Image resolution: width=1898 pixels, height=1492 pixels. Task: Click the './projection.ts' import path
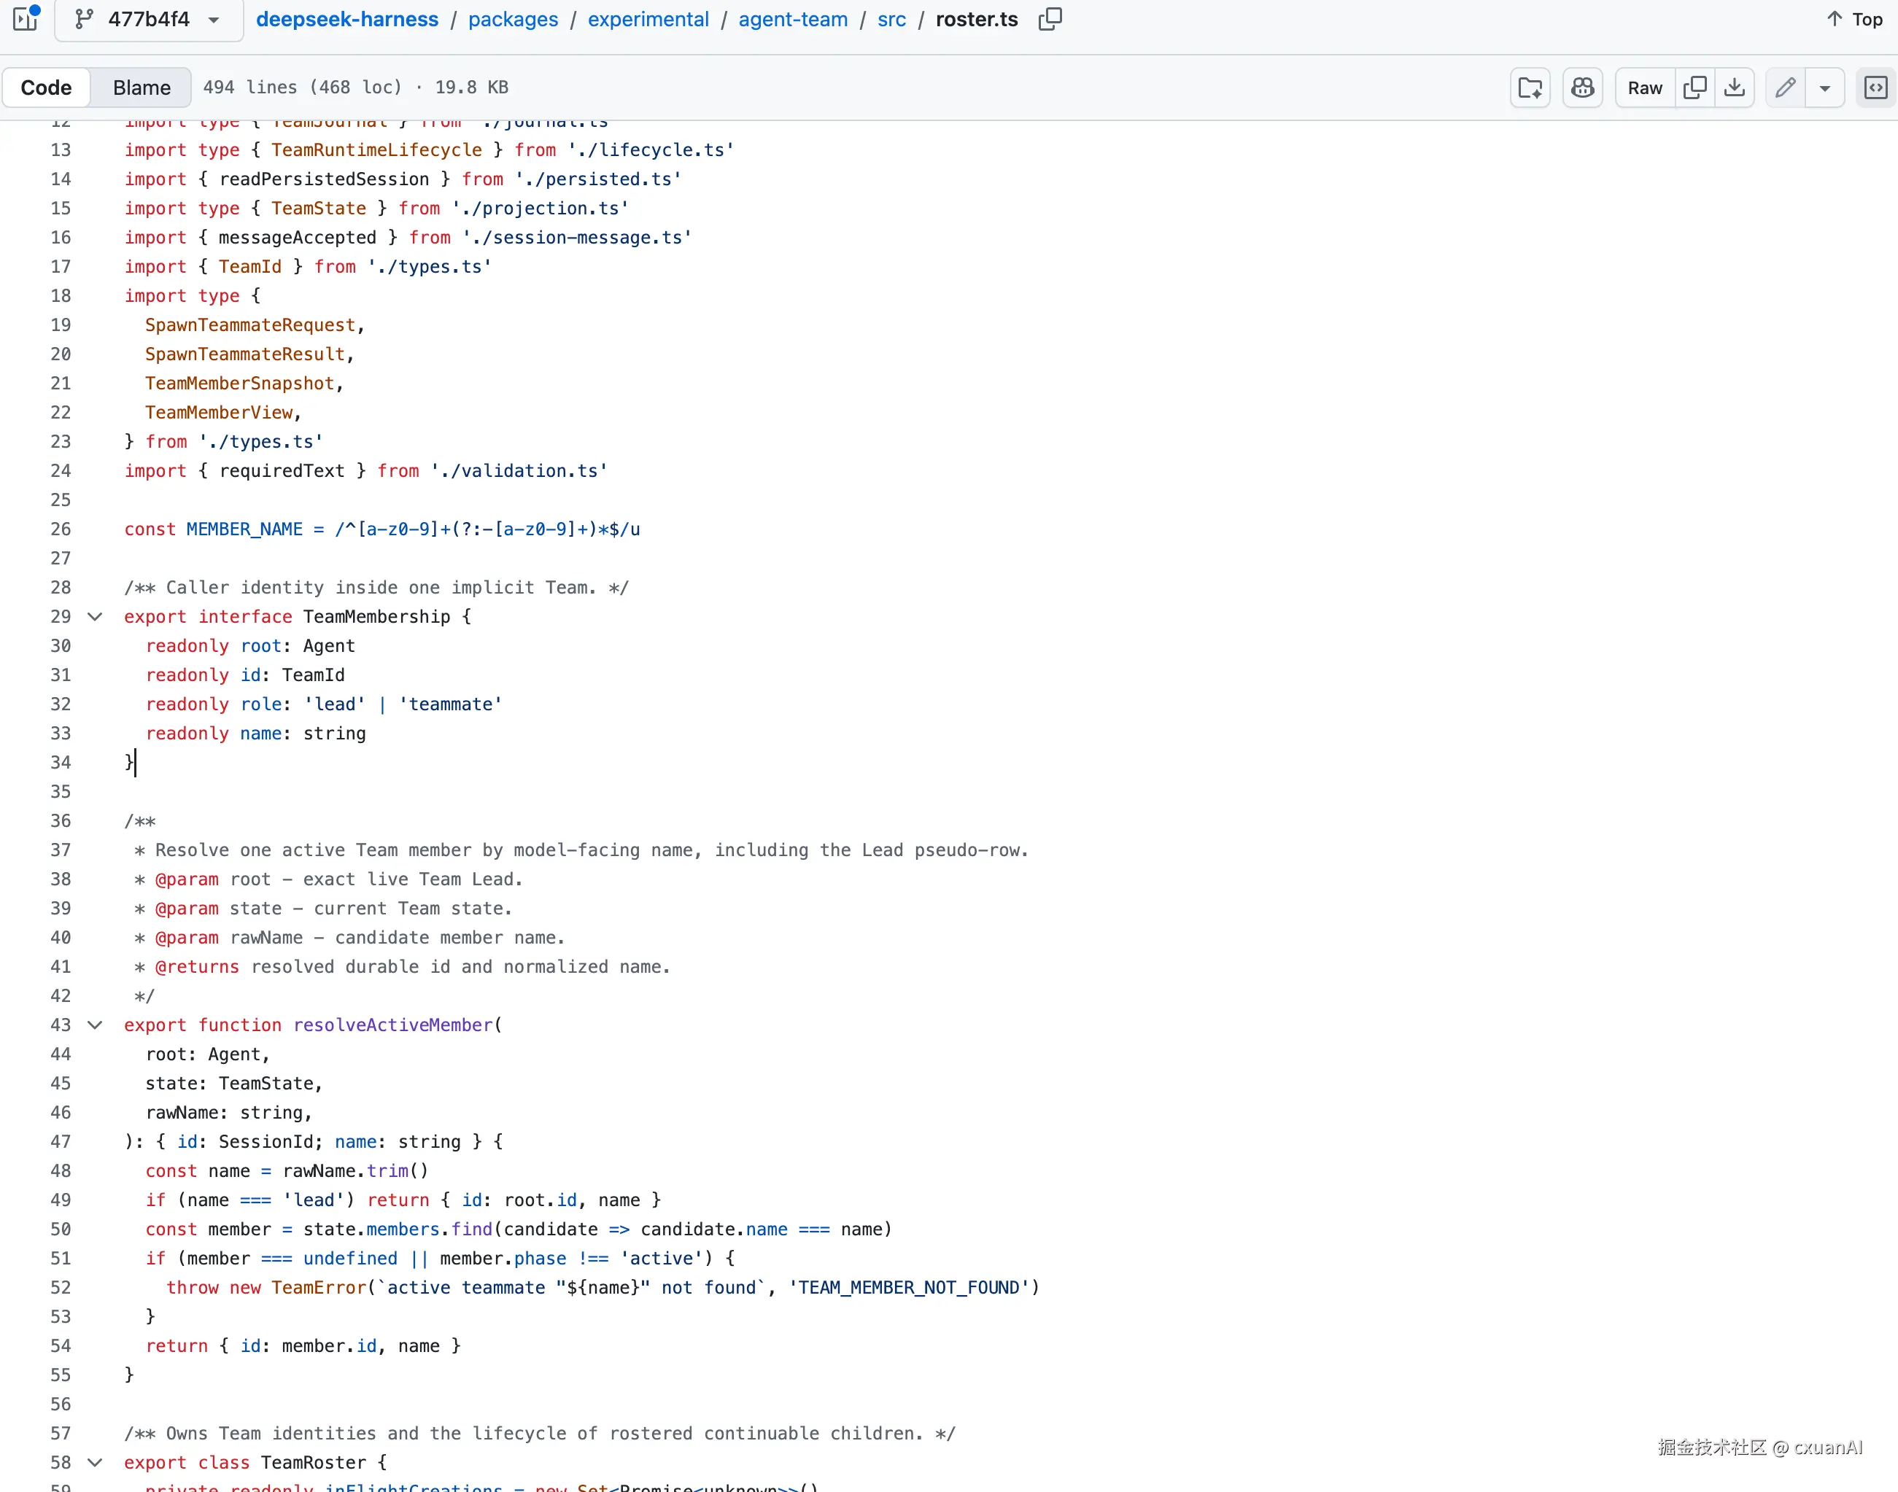click(x=540, y=209)
